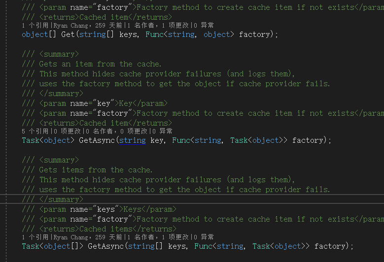Viewport: 384px width, 262px height.
Task: Click "0 项更改" CodeLens after 5 references
Action: [x=67, y=131]
